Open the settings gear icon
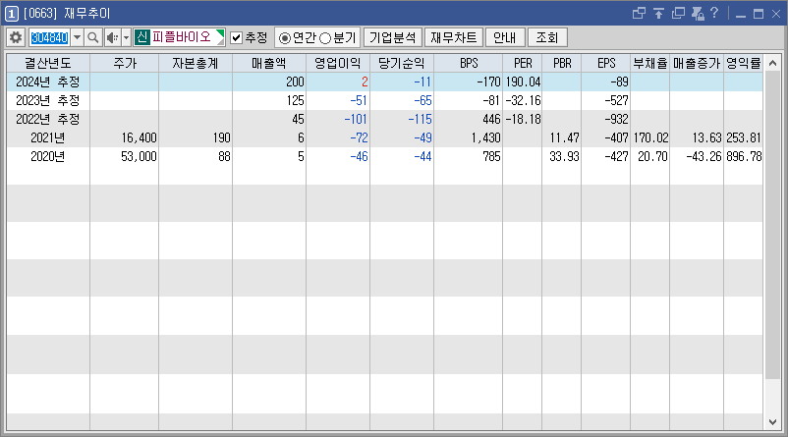Screen dimensions: 788x437 point(16,37)
